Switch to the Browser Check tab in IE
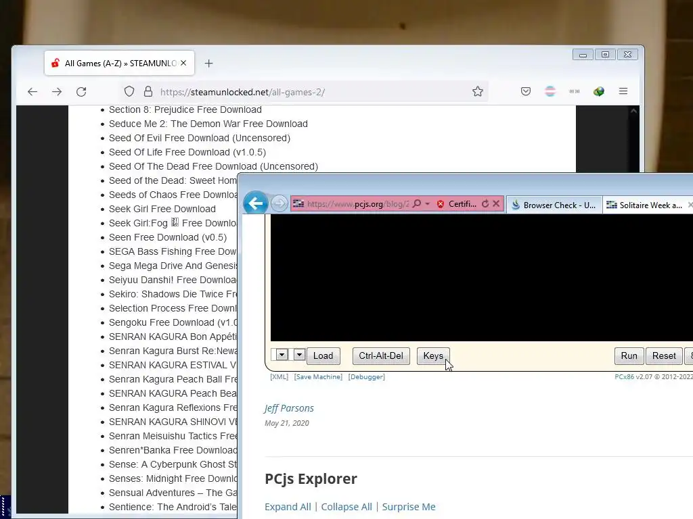The image size is (693, 519). click(554, 205)
